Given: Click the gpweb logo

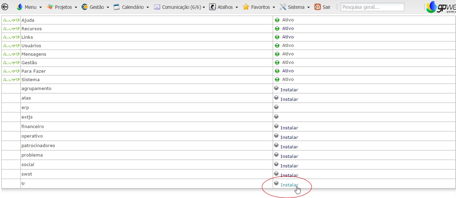Looking at the screenshot, I should pos(441,7).
